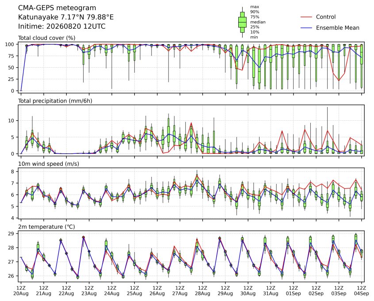
Task: Click the 90% percentile legend label
Action: pyautogui.click(x=255, y=12)
